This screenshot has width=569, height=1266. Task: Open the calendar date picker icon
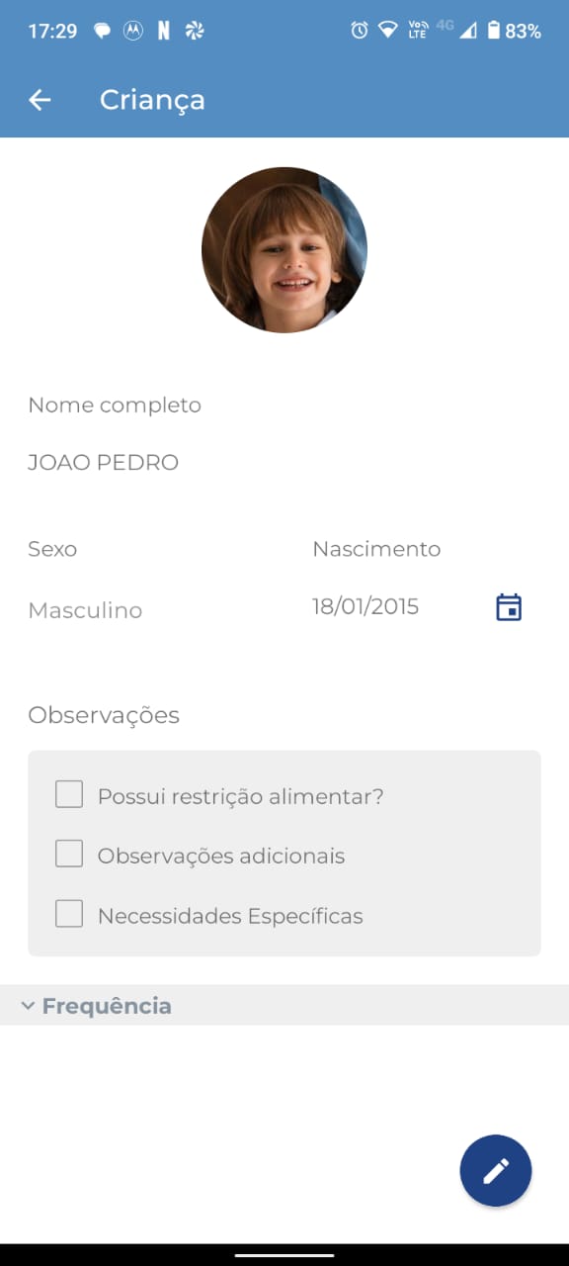[509, 607]
